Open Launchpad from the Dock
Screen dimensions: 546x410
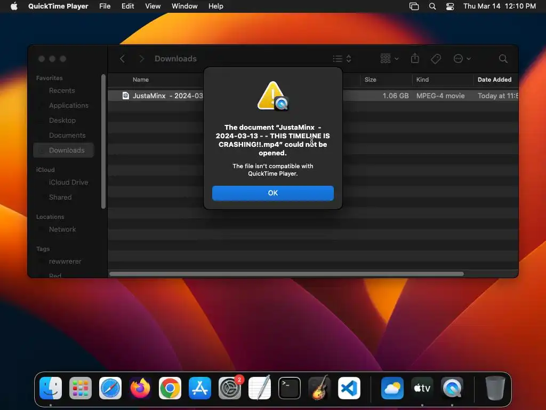pyautogui.click(x=81, y=388)
